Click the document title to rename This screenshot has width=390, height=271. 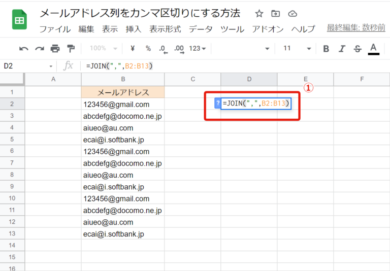point(140,13)
